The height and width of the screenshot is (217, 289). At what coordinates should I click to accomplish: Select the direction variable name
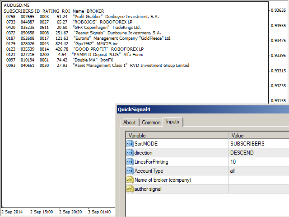point(144,153)
